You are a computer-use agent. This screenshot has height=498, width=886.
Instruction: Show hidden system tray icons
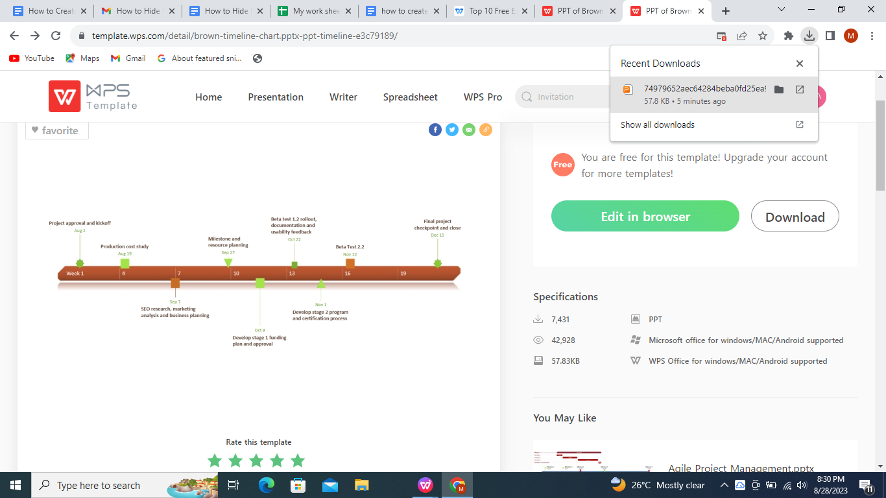pyautogui.click(x=724, y=484)
